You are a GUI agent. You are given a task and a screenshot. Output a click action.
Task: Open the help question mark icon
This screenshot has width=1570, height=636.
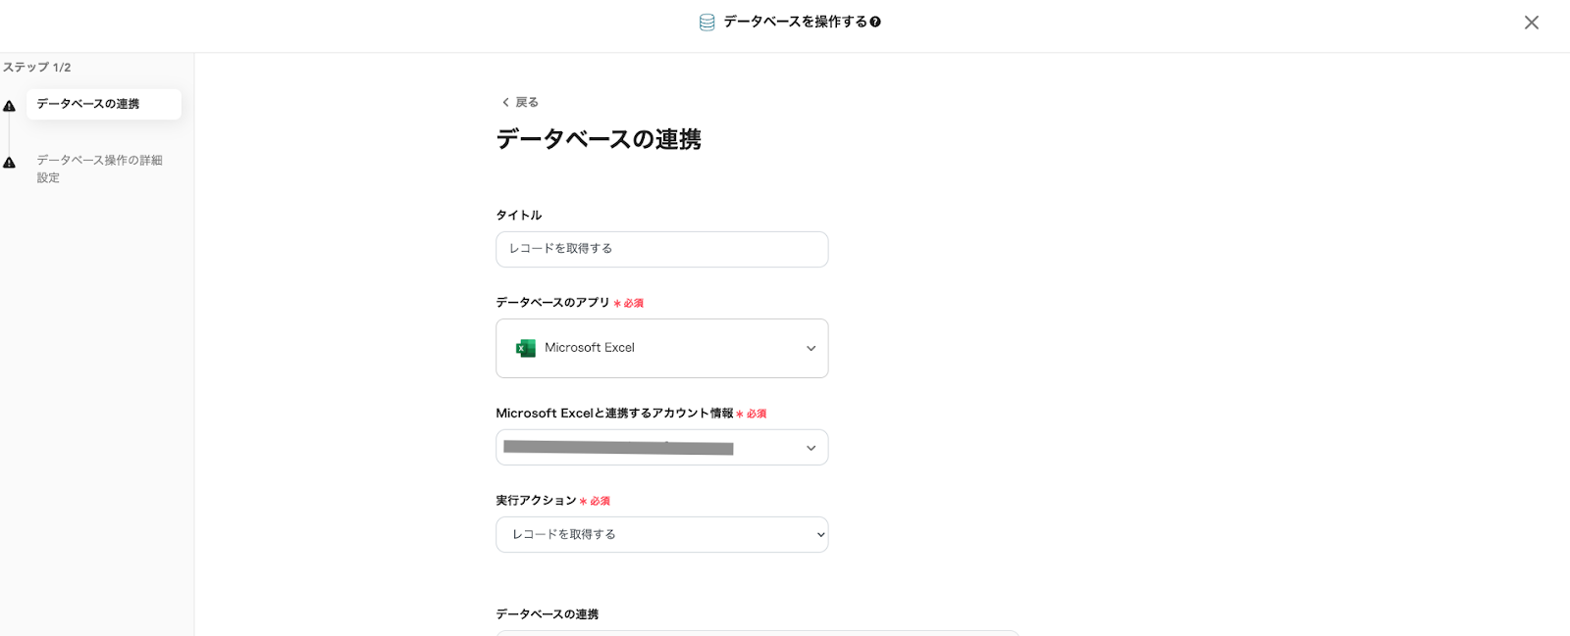(875, 22)
